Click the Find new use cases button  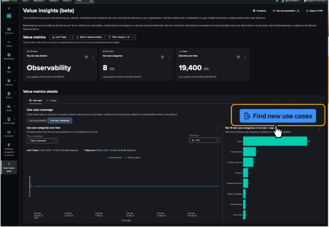pyautogui.click(x=278, y=116)
